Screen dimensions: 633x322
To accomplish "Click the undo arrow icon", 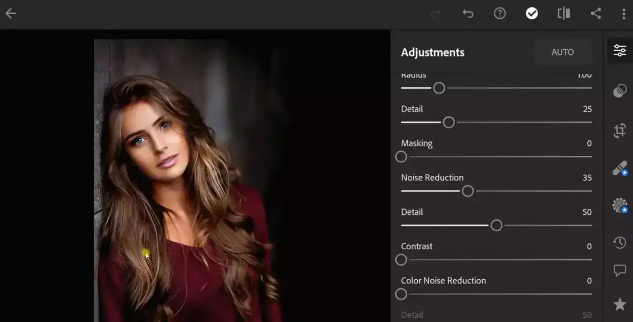I will click(x=467, y=14).
